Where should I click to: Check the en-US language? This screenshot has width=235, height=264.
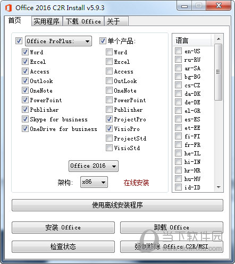(x=178, y=51)
